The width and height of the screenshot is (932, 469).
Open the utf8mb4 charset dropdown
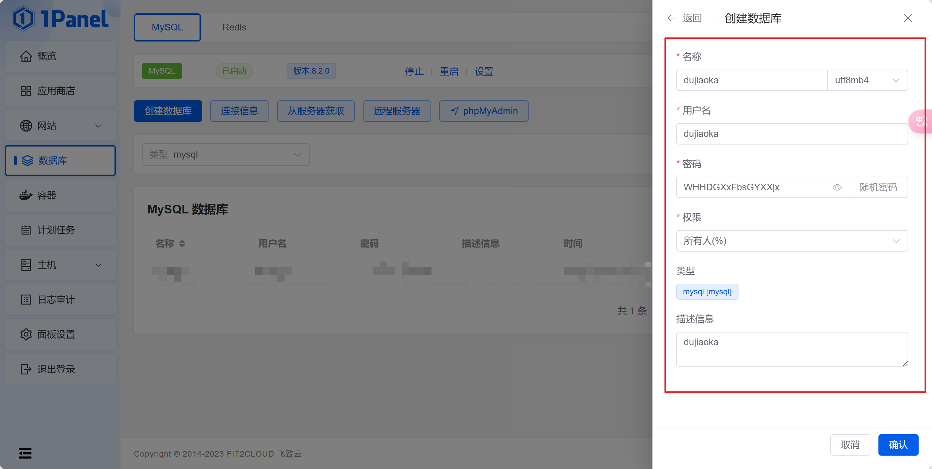[868, 80]
